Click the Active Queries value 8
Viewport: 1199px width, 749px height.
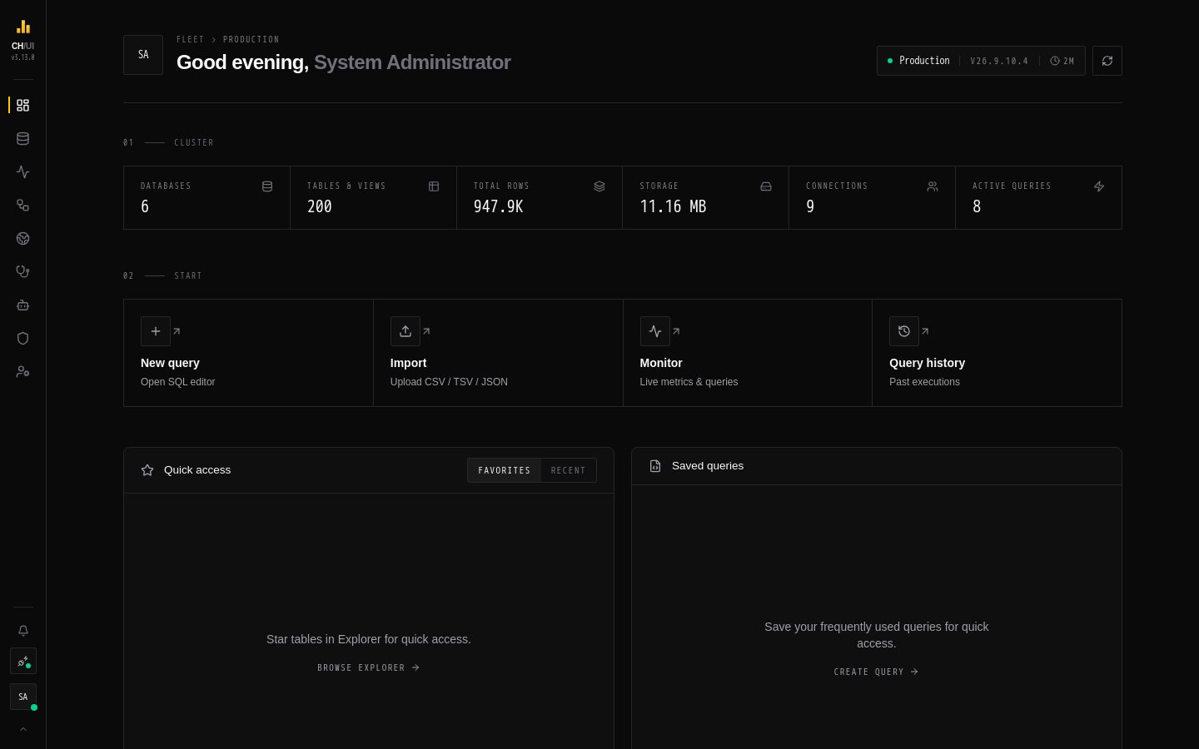(x=977, y=206)
